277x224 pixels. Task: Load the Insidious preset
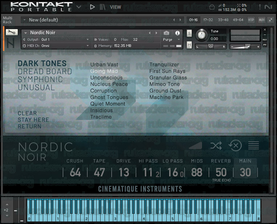pos(101,111)
